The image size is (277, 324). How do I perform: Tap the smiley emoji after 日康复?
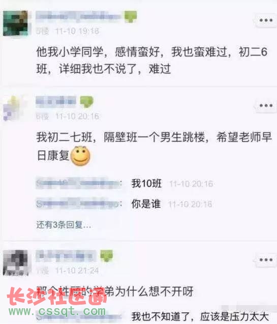80,156
